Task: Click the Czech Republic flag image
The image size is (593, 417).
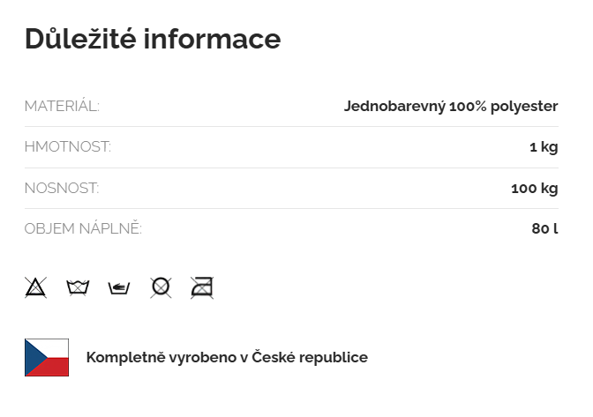Action: (x=47, y=357)
